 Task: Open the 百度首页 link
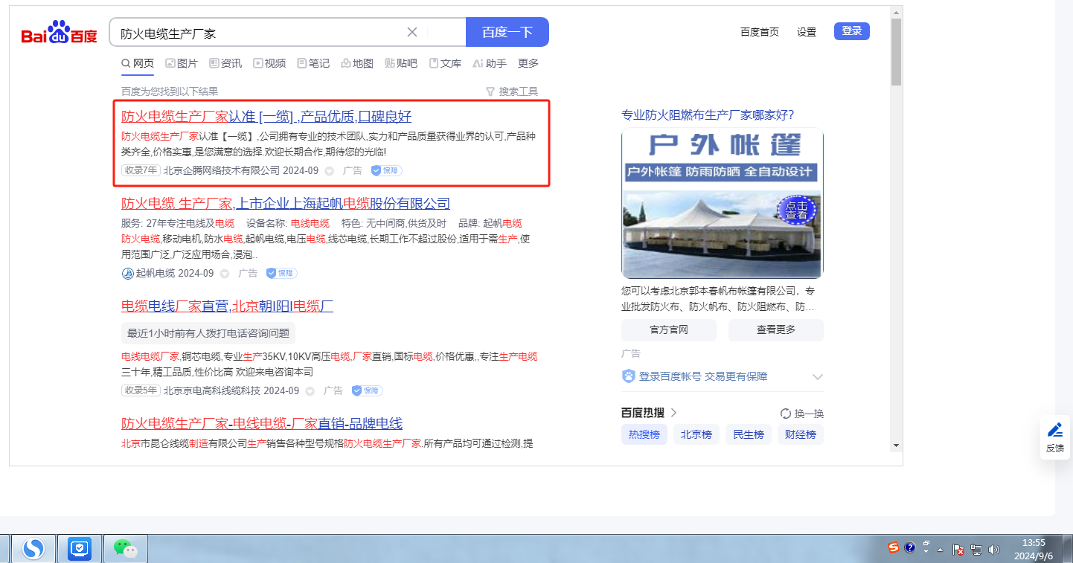point(760,31)
